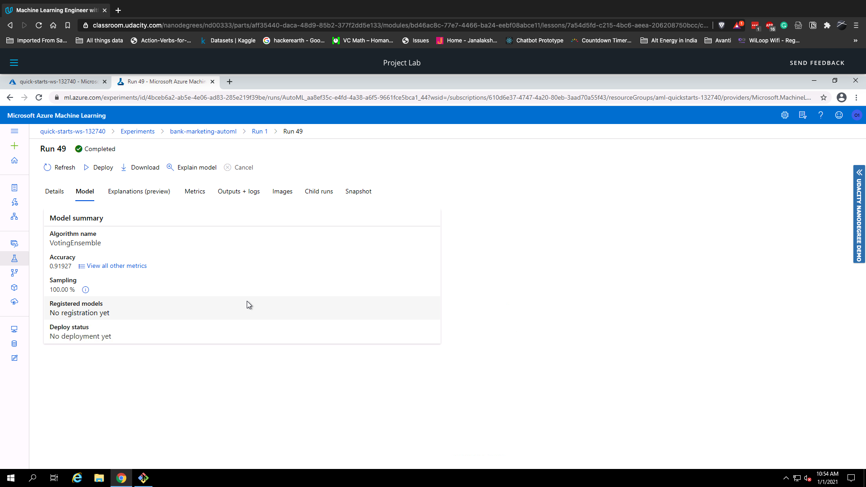Viewport: 866px width, 487px height.
Task: Open the smiley feedback icon
Action: coord(838,115)
